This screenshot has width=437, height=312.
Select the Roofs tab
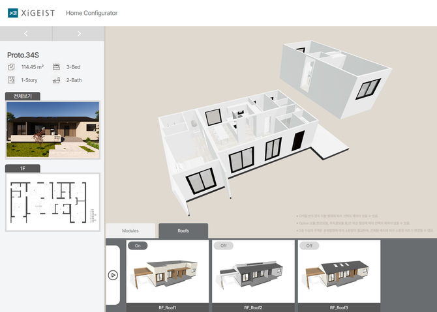(x=183, y=231)
